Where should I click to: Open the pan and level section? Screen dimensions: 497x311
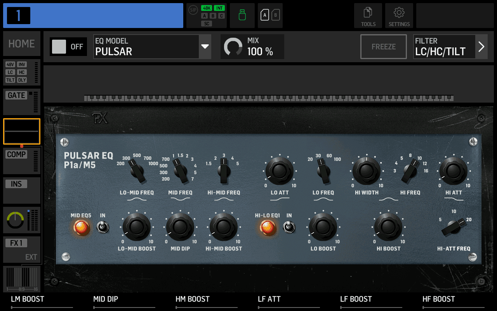[x=22, y=220]
